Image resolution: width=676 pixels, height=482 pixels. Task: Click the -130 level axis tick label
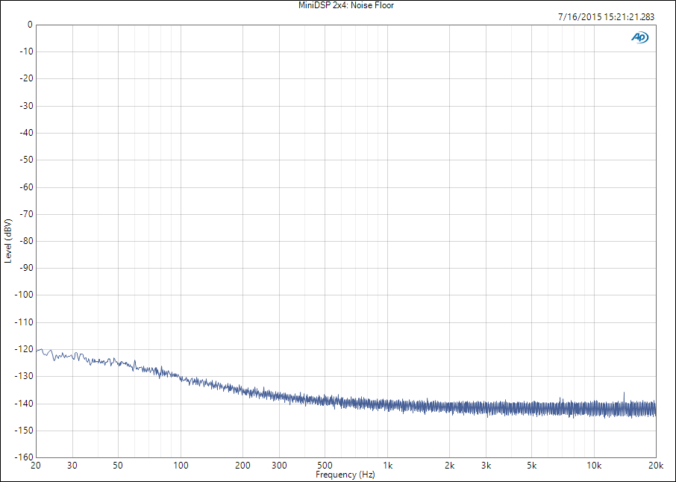pyautogui.click(x=24, y=376)
